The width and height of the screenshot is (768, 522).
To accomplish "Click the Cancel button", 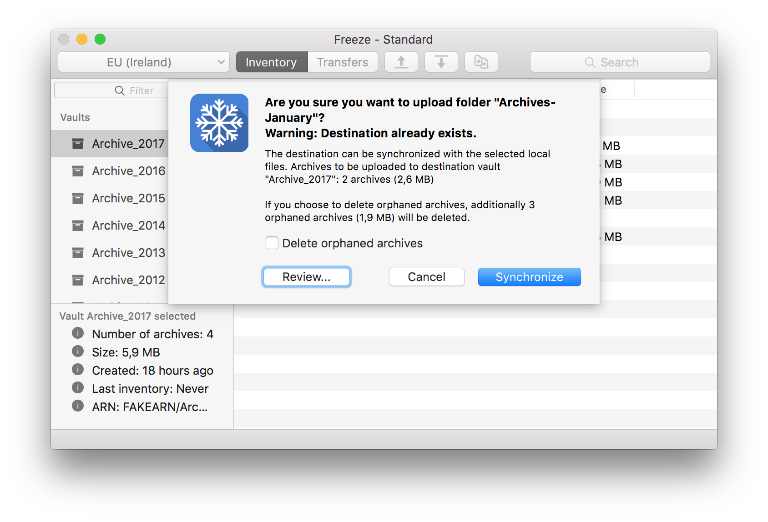I will [x=426, y=277].
